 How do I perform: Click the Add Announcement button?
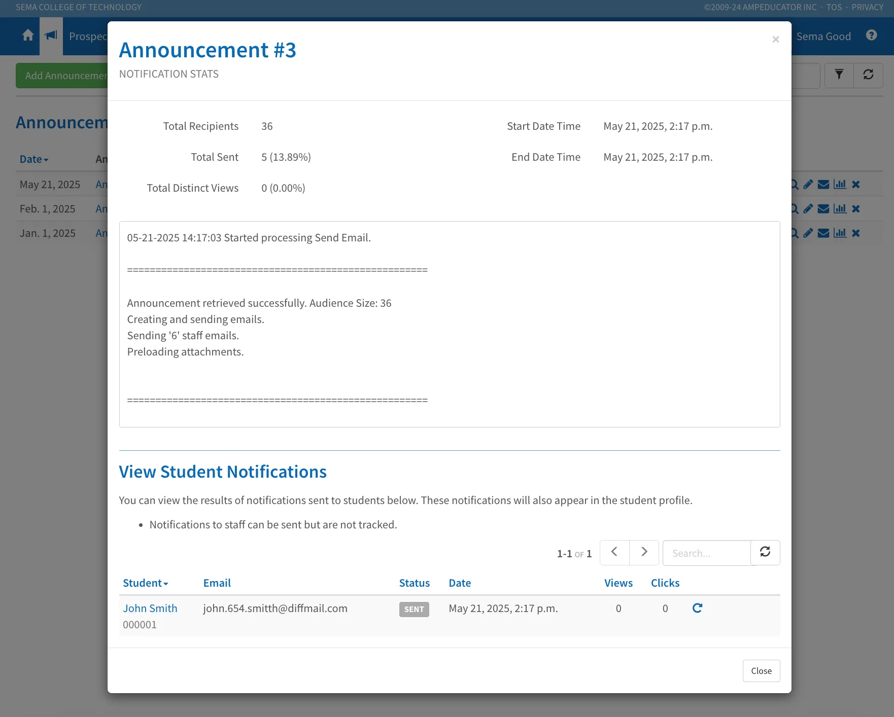pos(62,76)
